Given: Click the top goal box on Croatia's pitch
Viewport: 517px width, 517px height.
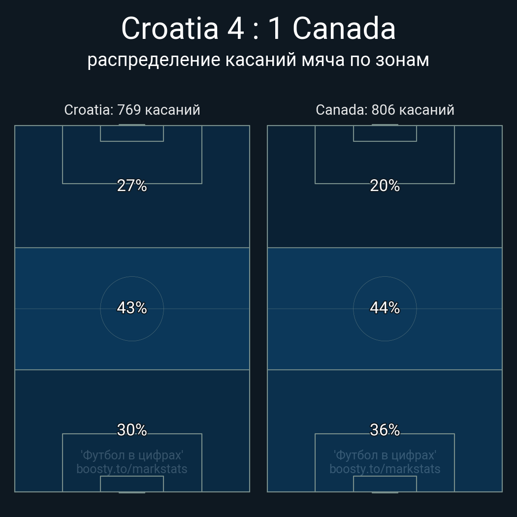Looking at the screenshot, I should click(x=132, y=133).
